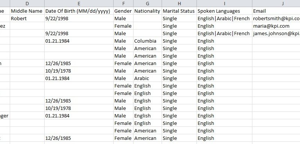
Task: Click the Middle Name header cell
Action: click(x=27, y=11)
